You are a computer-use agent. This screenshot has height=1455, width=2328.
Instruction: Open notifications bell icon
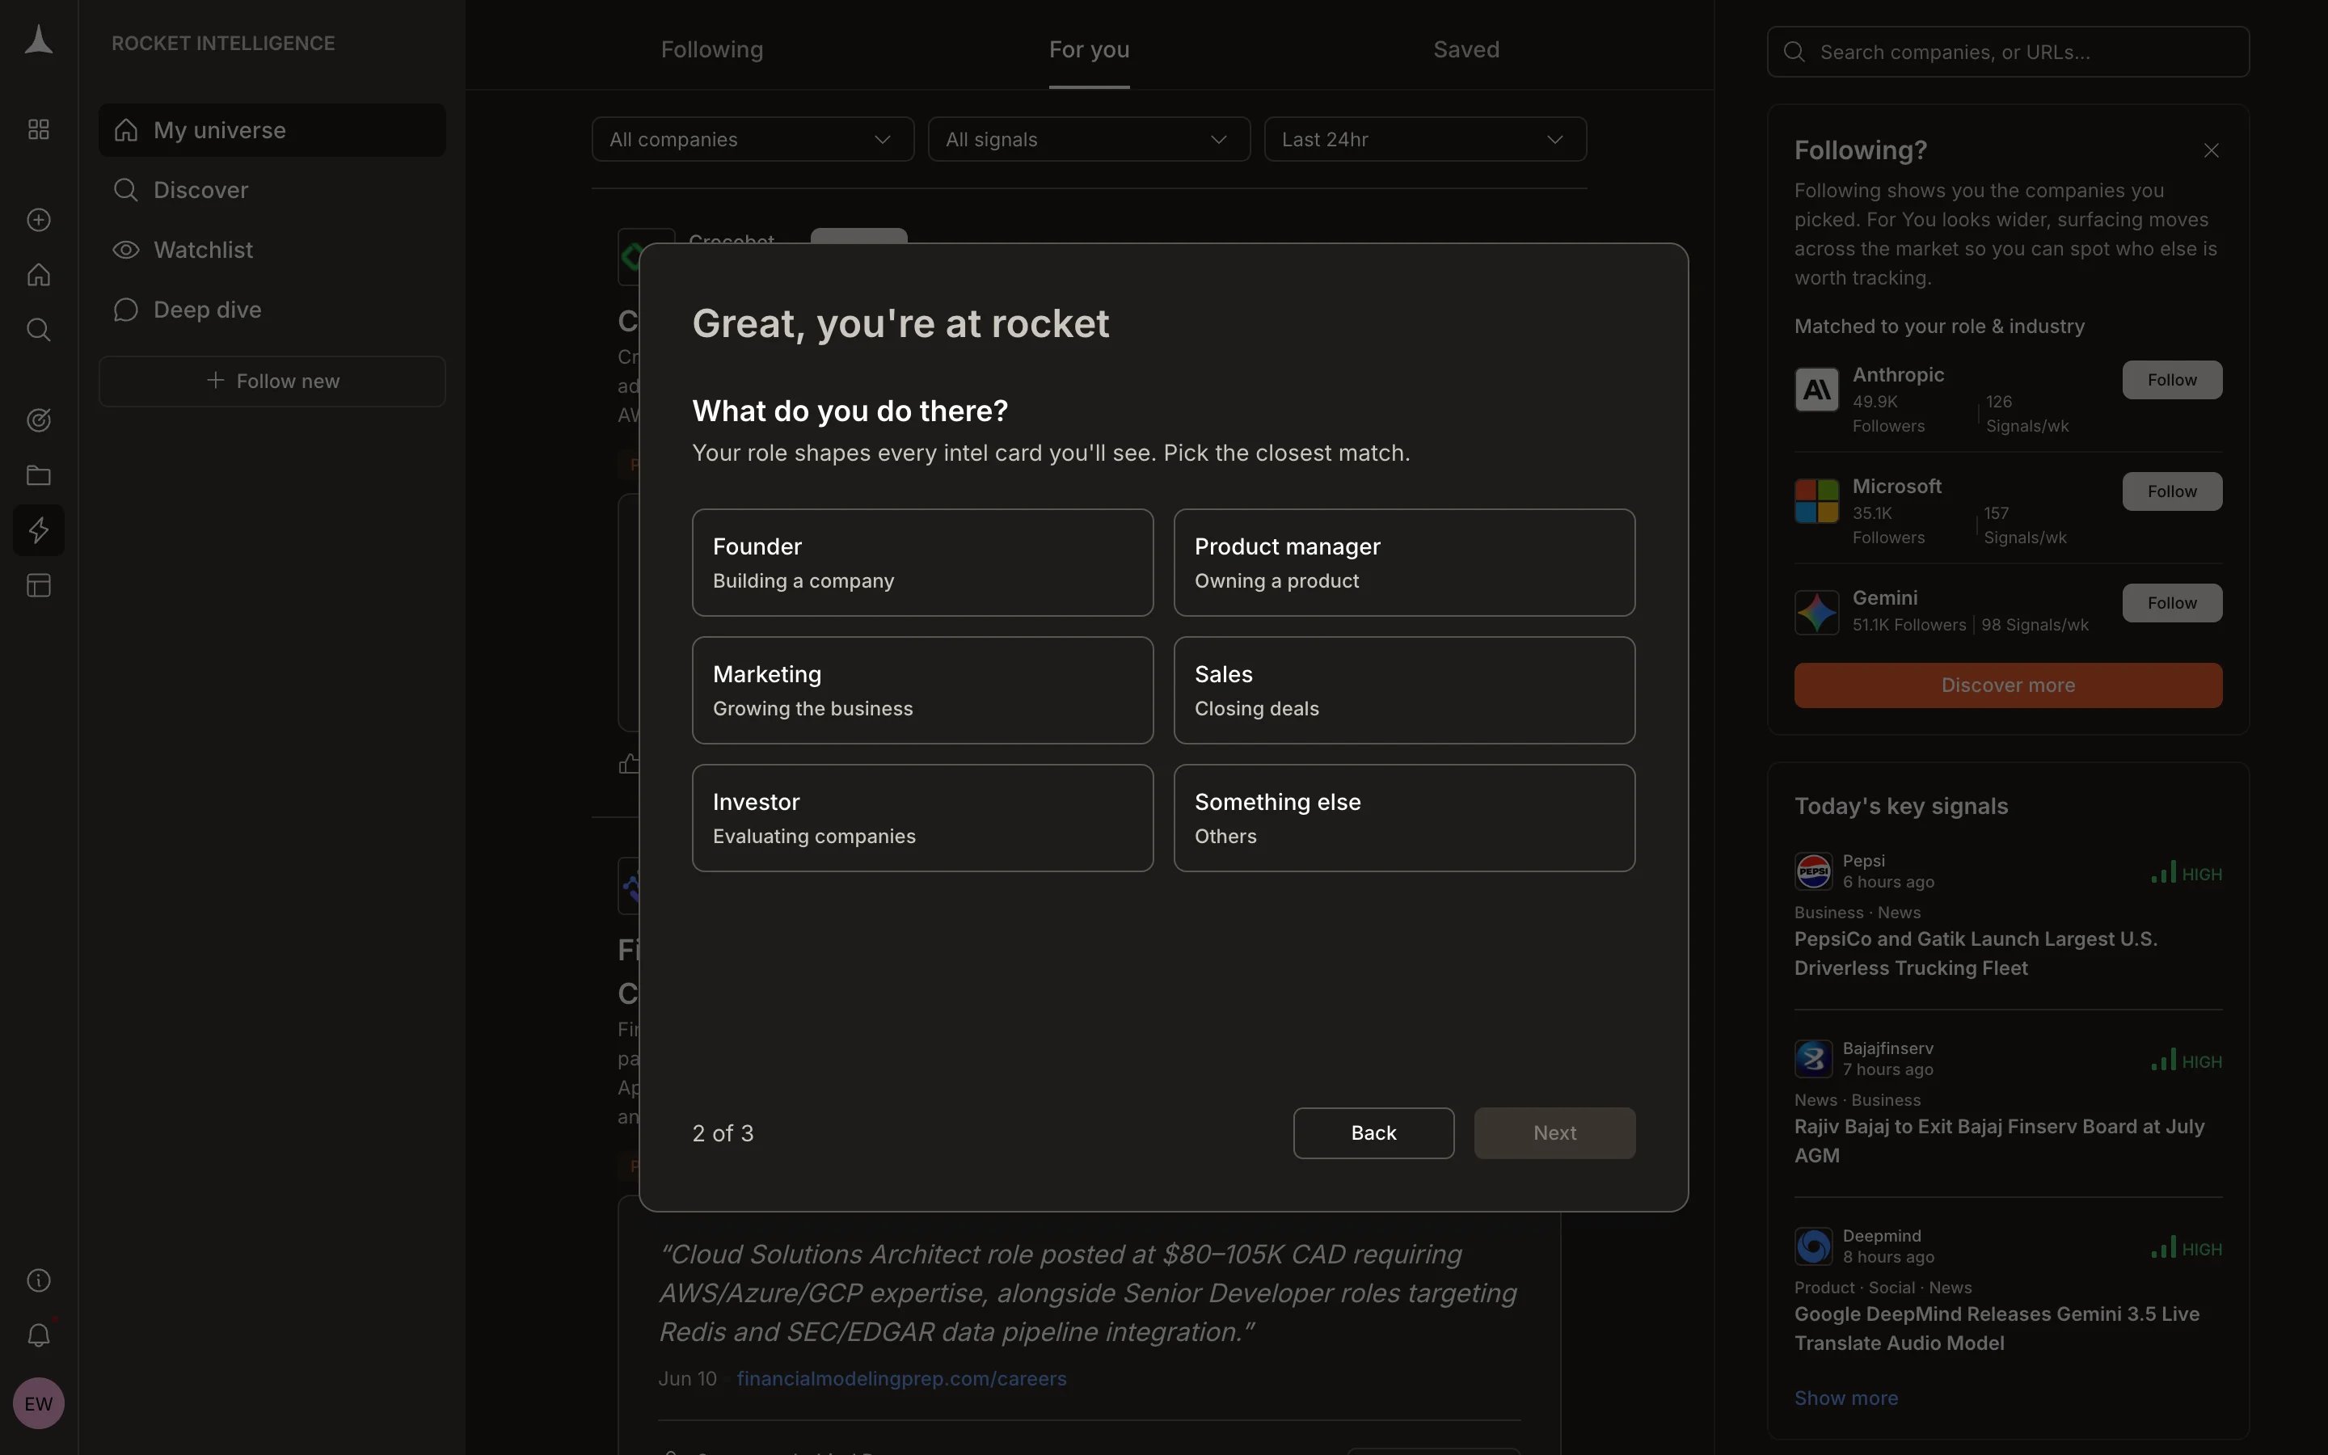39,1335
